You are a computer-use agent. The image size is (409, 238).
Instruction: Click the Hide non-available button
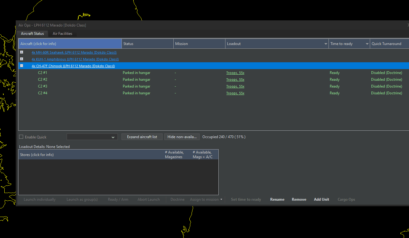tap(182, 137)
